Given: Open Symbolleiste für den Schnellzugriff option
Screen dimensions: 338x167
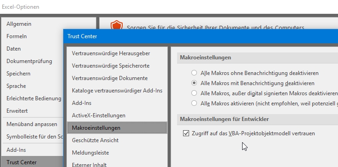Looking at the screenshot, I should point(32,137).
